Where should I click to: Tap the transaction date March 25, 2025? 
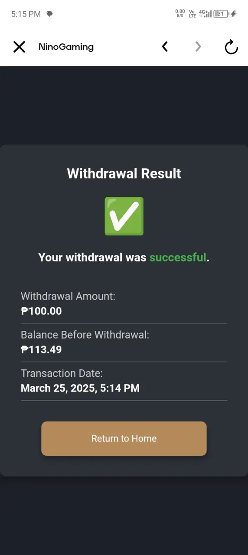point(80,388)
